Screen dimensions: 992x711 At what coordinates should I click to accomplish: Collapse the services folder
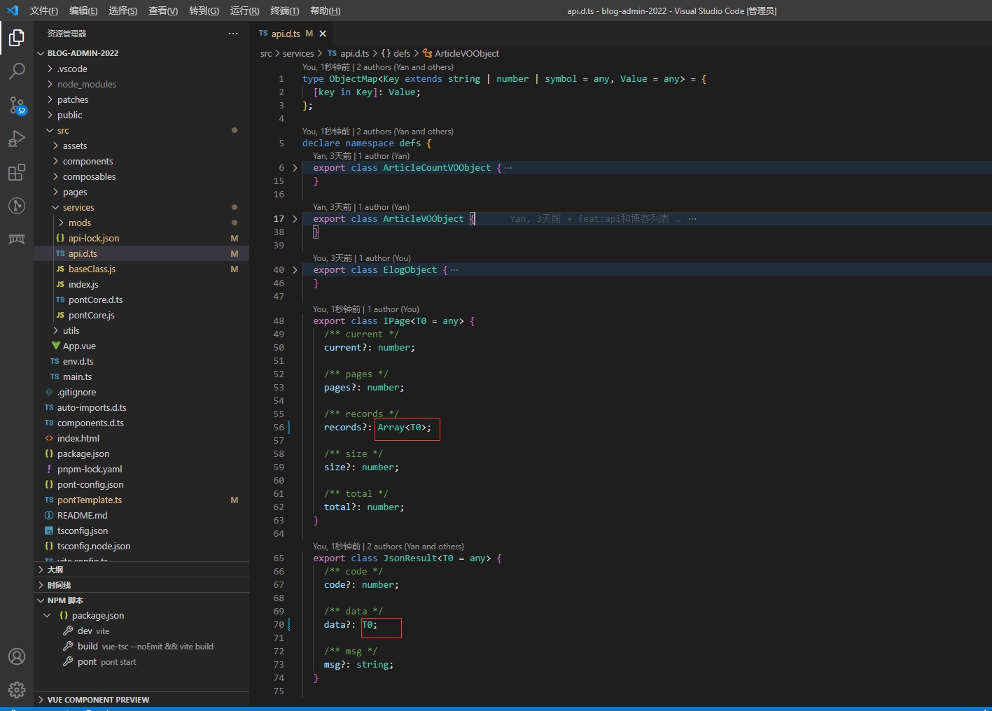click(78, 208)
